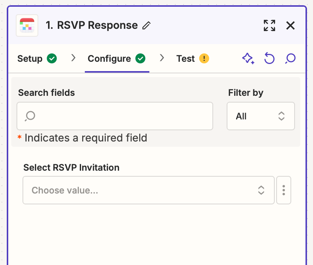
Task: Click the 1. RSVP Response step title
Action: tap(92, 25)
